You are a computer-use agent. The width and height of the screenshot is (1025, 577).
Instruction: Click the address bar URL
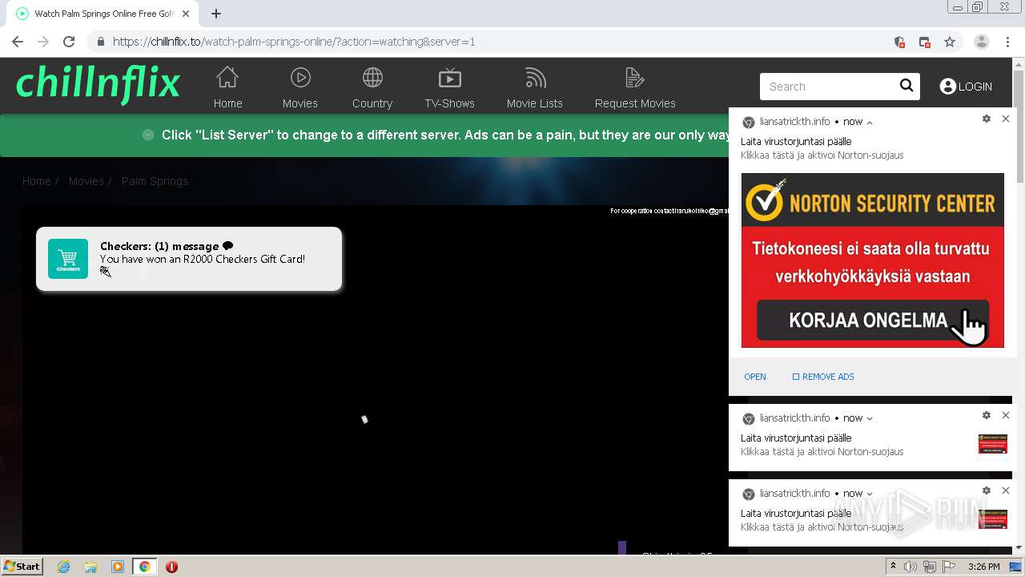[294, 42]
